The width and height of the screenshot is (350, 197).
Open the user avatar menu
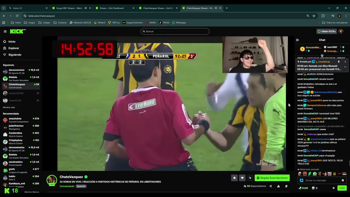point(341,31)
